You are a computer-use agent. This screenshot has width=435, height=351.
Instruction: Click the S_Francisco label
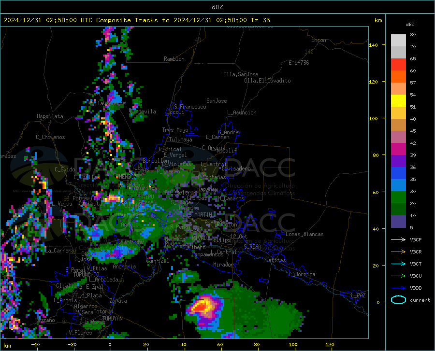click(190, 107)
